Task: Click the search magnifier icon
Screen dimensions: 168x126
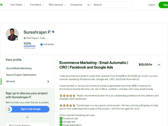Action: coord(89,5)
